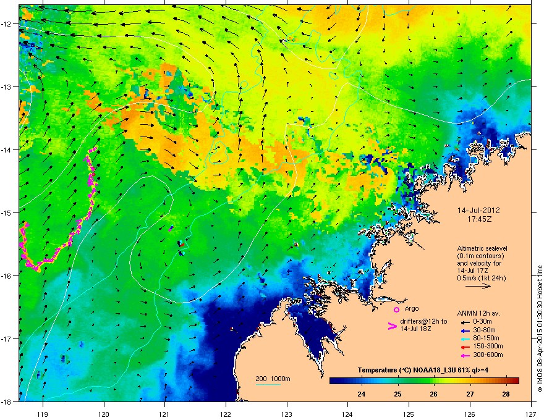Click the '0-30m' depth label

[482, 322]
